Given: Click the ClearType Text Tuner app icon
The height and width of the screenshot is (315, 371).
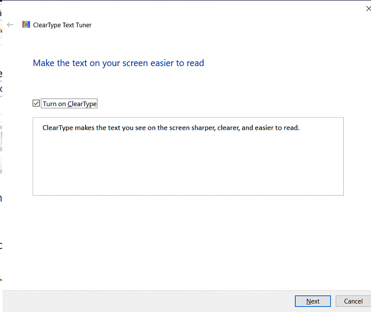Looking at the screenshot, I should (26, 24).
